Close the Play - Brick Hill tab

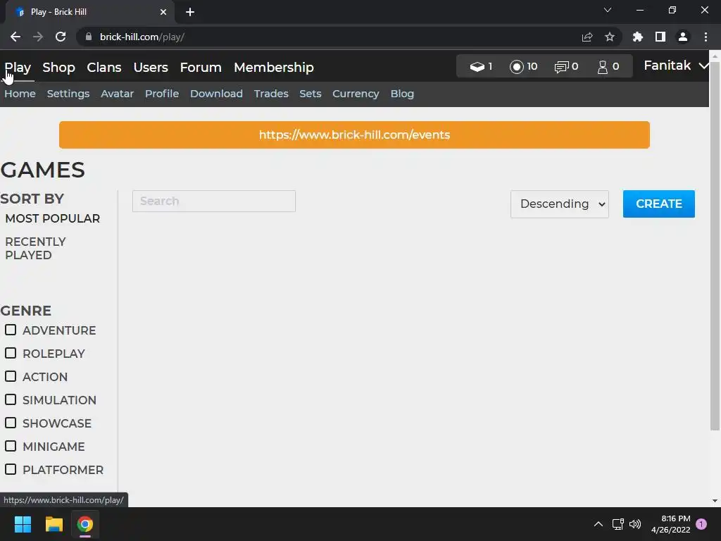pos(163,12)
